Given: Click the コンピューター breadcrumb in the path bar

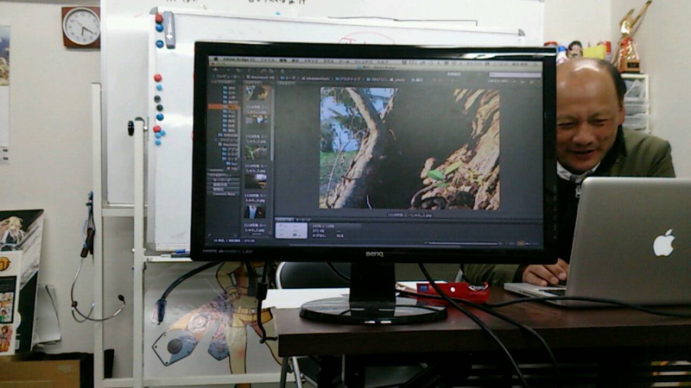Looking at the screenshot, I should tap(228, 77).
